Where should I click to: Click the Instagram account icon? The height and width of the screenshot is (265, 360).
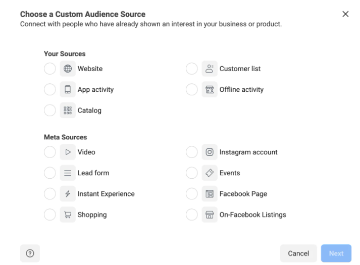209,152
